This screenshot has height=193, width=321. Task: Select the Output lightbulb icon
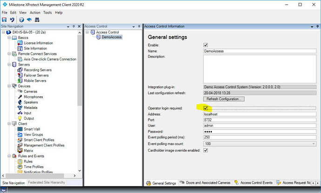20,118
